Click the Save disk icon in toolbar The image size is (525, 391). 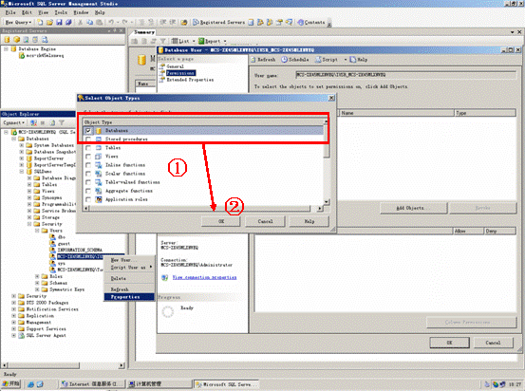point(59,23)
